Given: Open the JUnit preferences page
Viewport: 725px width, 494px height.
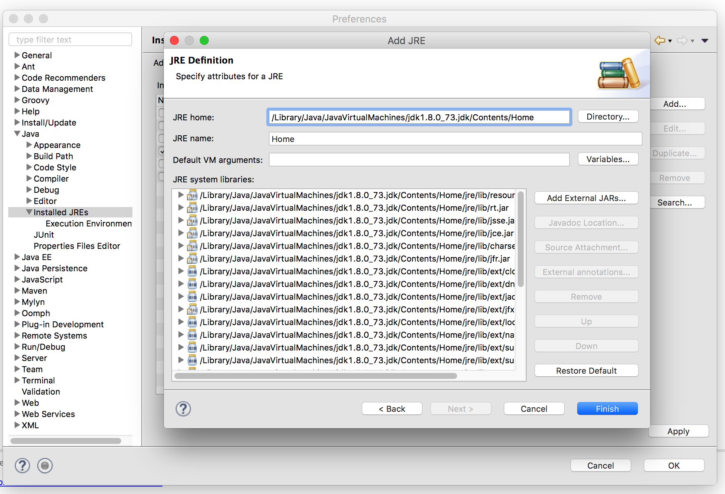Looking at the screenshot, I should (44, 235).
